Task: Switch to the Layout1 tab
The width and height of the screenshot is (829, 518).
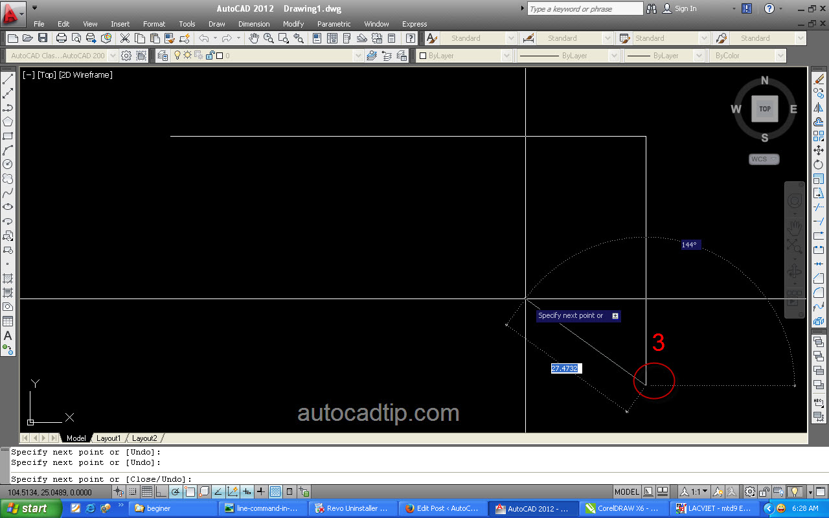Action: (x=109, y=438)
